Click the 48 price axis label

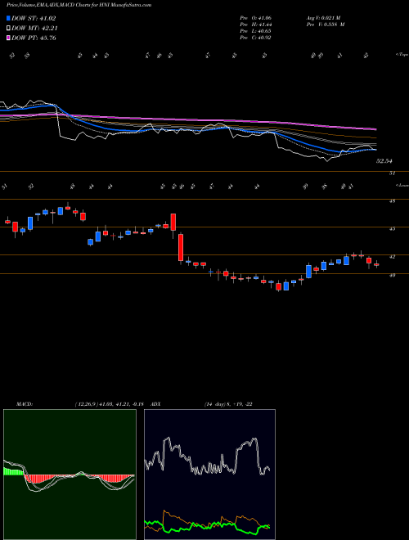click(x=392, y=201)
